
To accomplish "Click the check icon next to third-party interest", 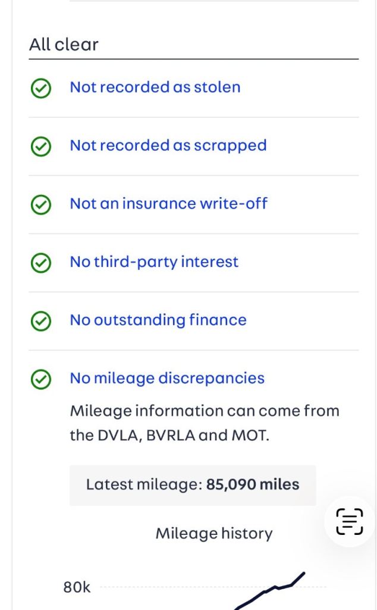I will click(41, 263).
